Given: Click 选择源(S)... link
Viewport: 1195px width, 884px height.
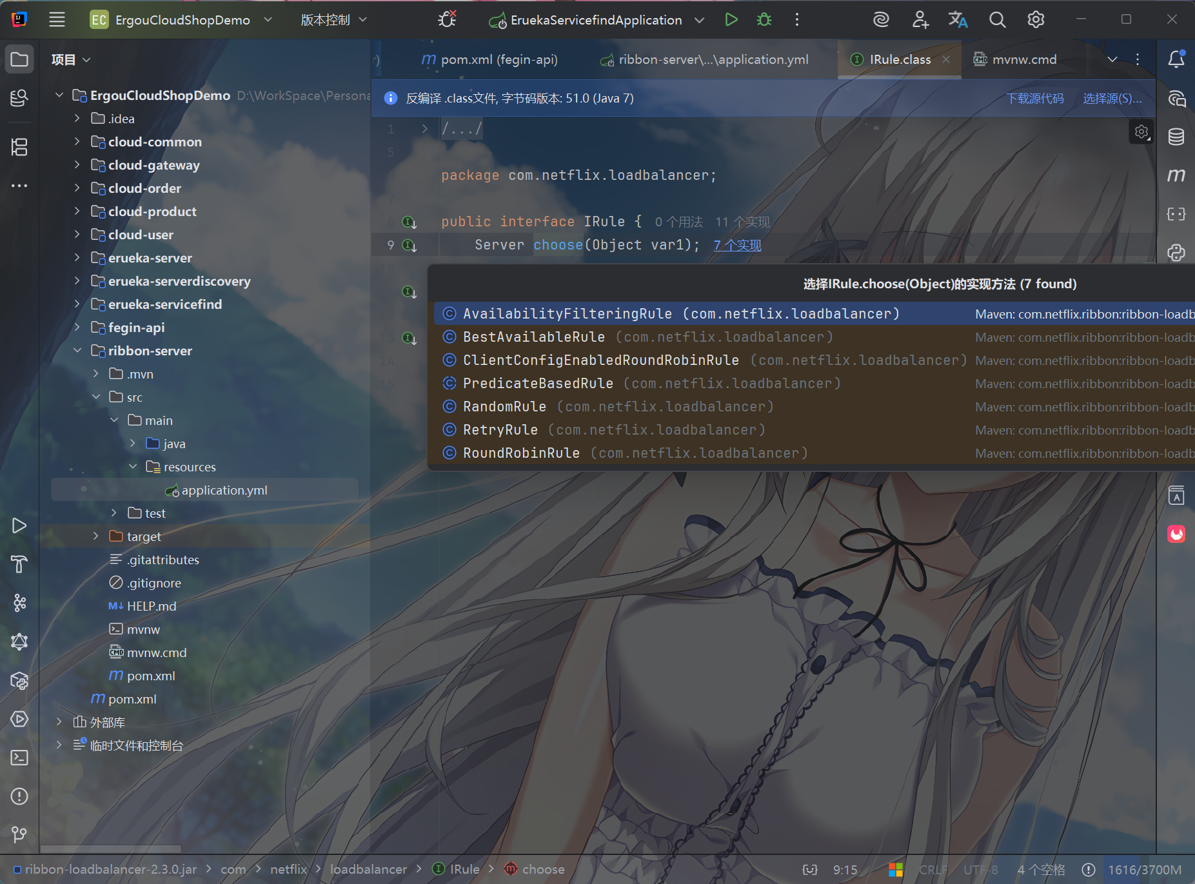Looking at the screenshot, I should (x=1112, y=99).
